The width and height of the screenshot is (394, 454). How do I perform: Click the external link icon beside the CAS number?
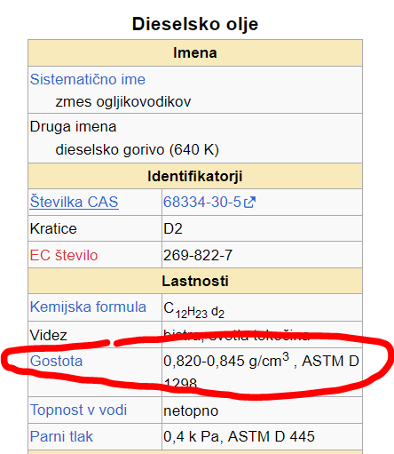click(x=250, y=203)
